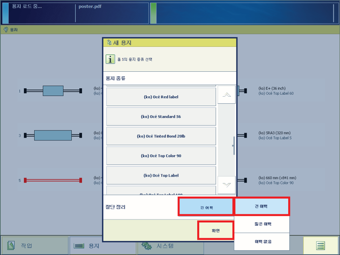Click the info icon in the dialog
This screenshot has height=255, width=340.
coord(110,59)
